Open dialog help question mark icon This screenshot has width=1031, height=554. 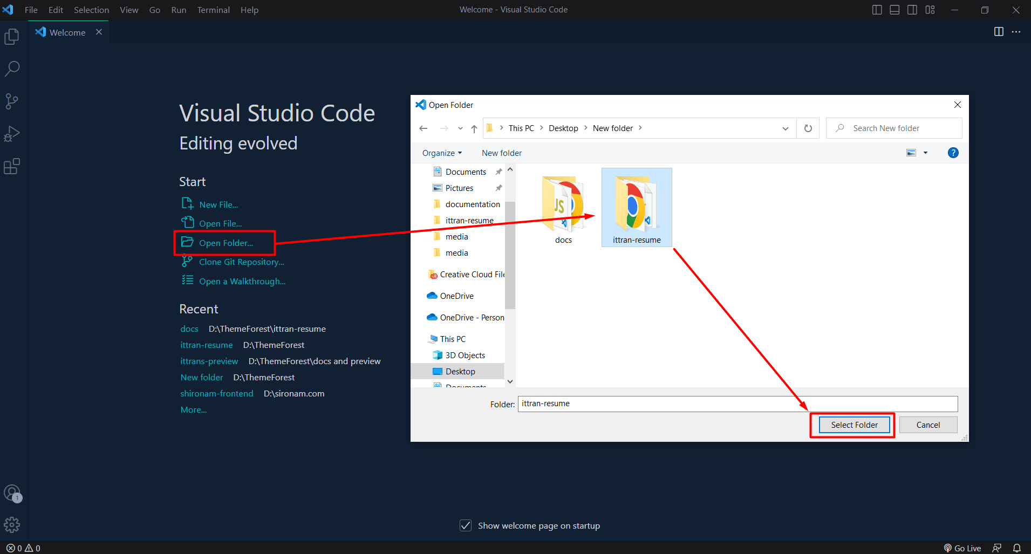click(x=953, y=153)
